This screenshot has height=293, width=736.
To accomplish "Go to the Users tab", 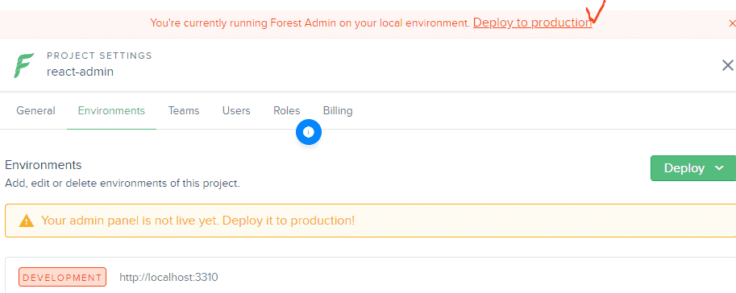I will pyautogui.click(x=236, y=110).
